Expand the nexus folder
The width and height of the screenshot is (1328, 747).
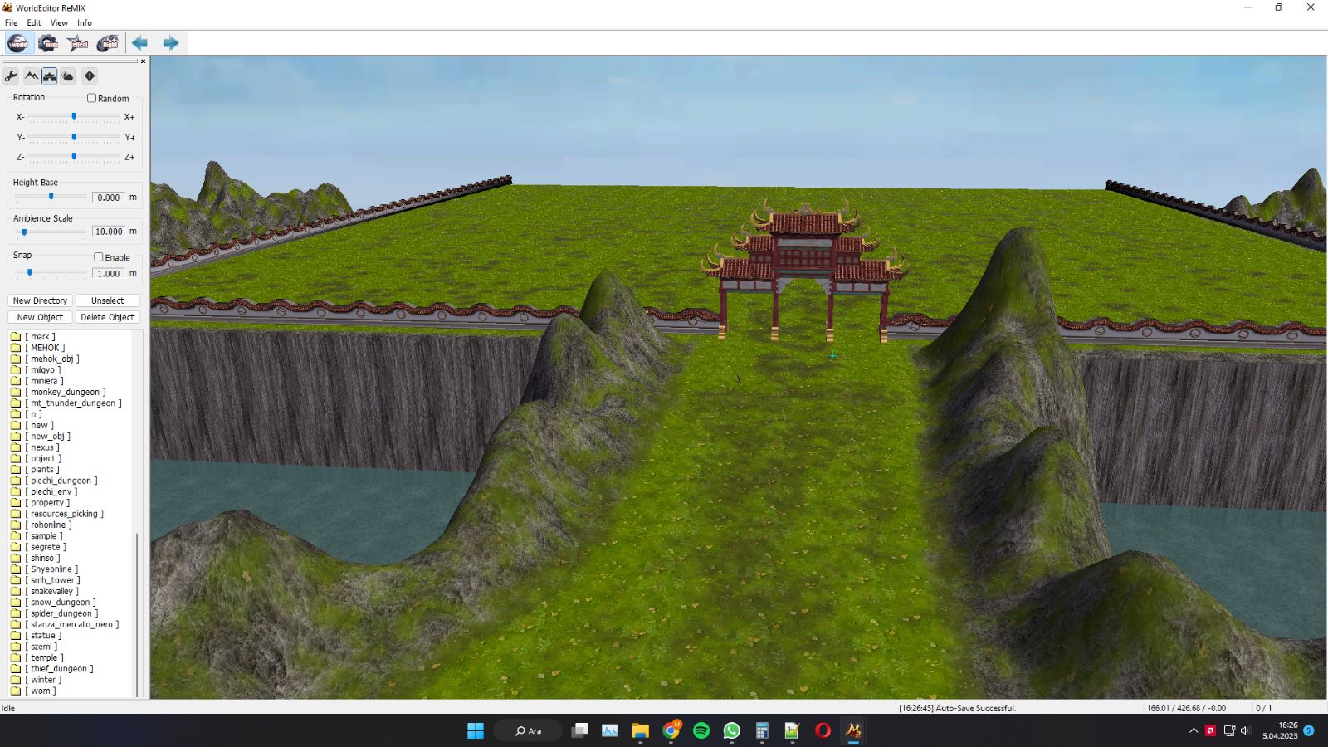(35, 447)
